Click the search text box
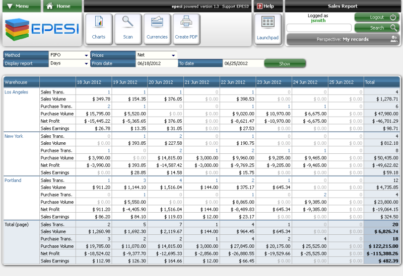The image size is (403, 276). click(x=319, y=28)
